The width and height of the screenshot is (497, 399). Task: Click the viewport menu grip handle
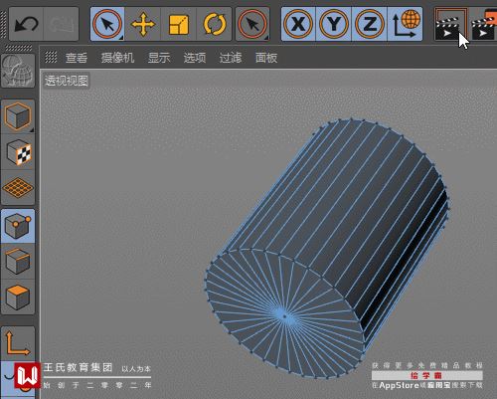coord(51,57)
